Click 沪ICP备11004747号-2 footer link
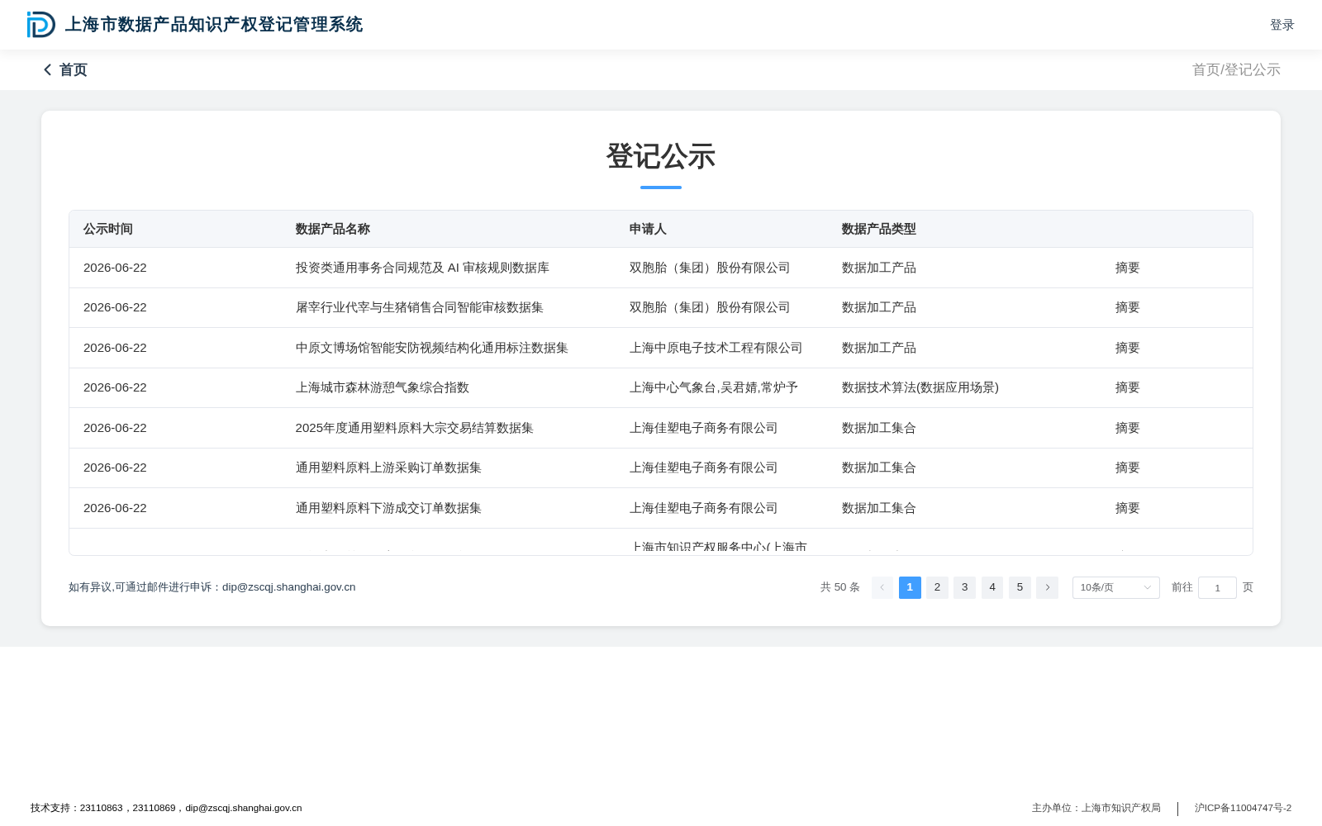 [x=1243, y=808]
